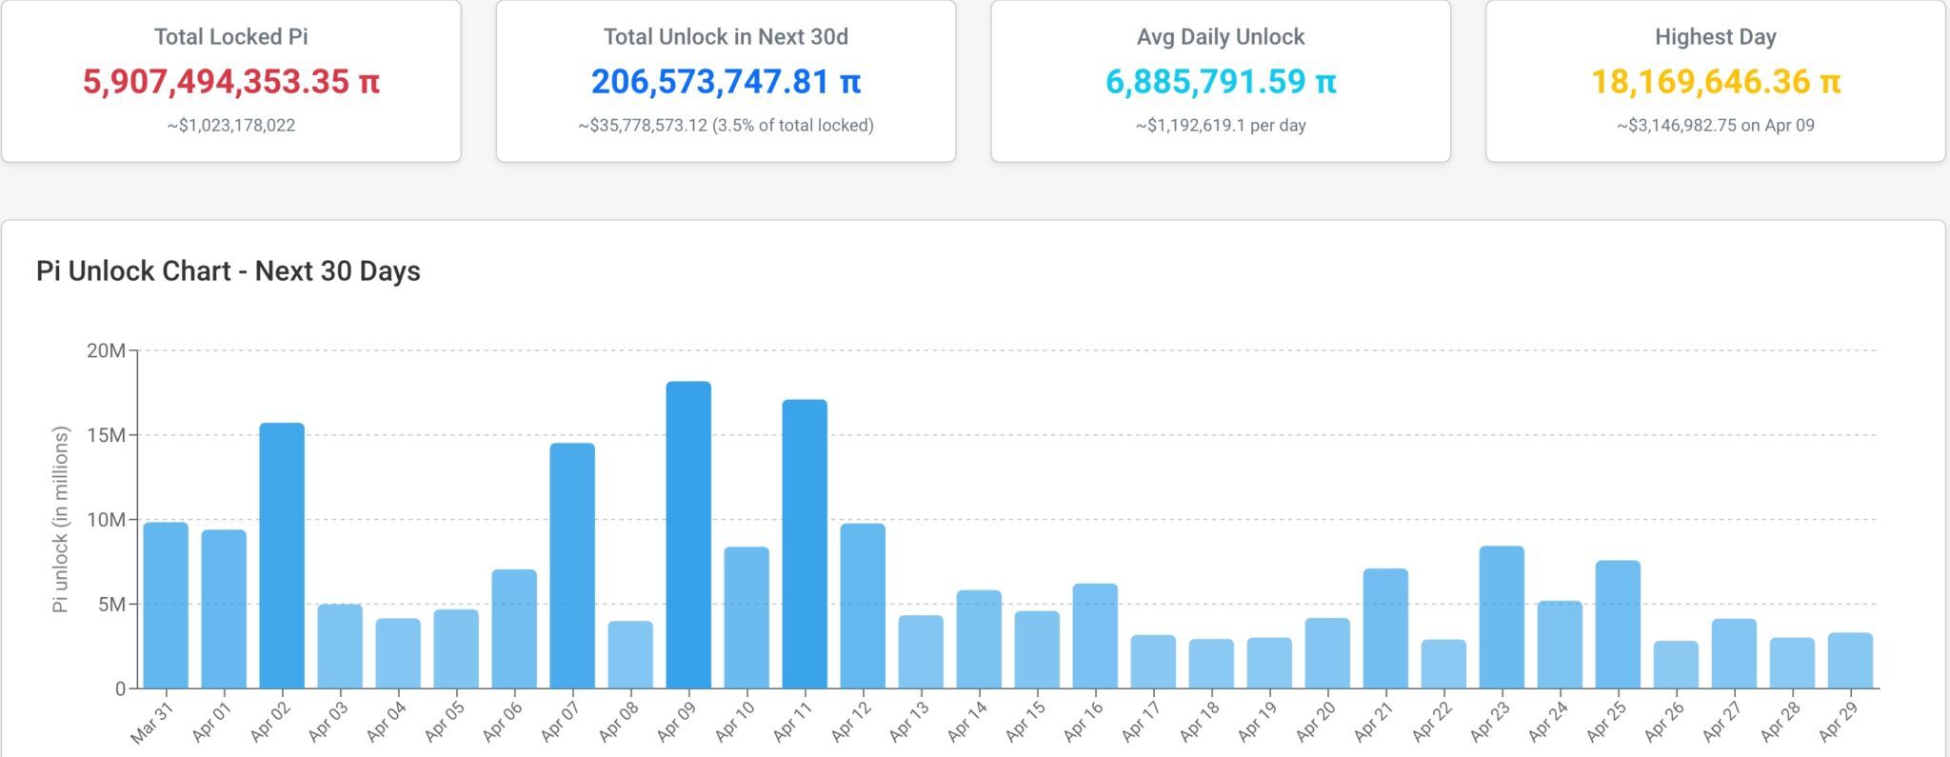Click the Total Locked Pi card
The height and width of the screenshot is (757, 1950).
(x=230, y=81)
